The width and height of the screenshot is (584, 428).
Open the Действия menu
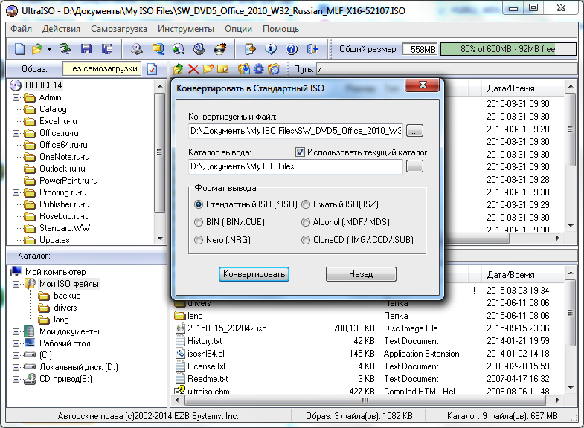pyautogui.click(x=61, y=29)
